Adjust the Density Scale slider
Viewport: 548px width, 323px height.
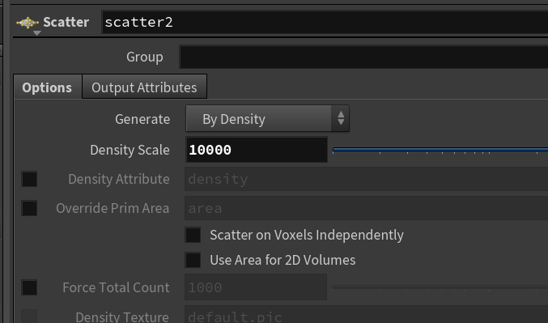[x=440, y=150]
